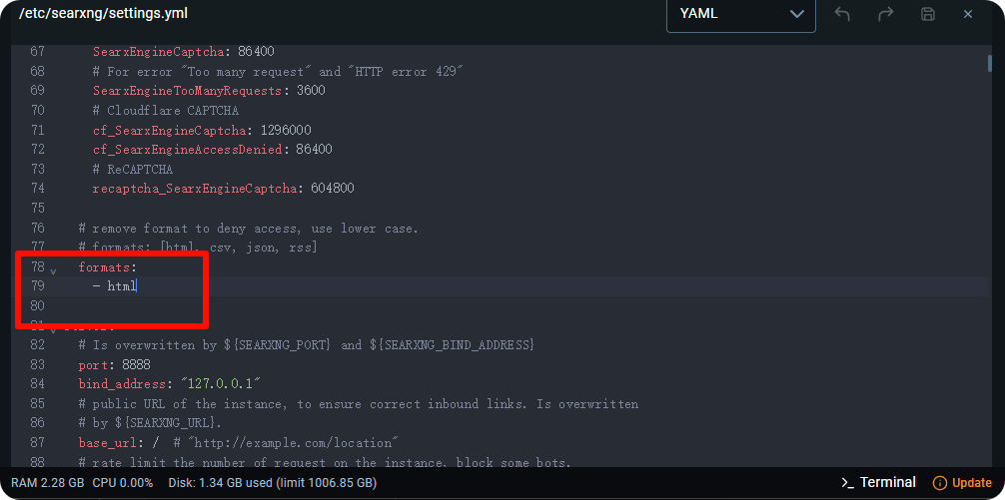
Task: Open the Terminal panel
Action: (x=878, y=483)
